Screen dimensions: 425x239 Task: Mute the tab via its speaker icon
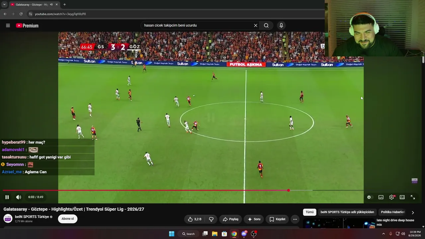coord(51,5)
